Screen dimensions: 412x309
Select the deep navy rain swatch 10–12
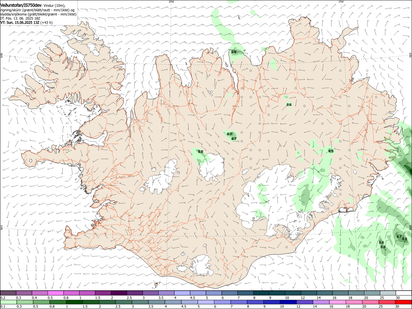(x=288, y=302)
